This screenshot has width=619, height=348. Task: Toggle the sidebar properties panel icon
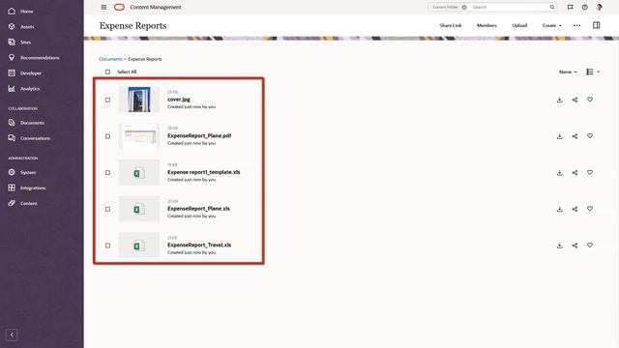[x=596, y=25]
